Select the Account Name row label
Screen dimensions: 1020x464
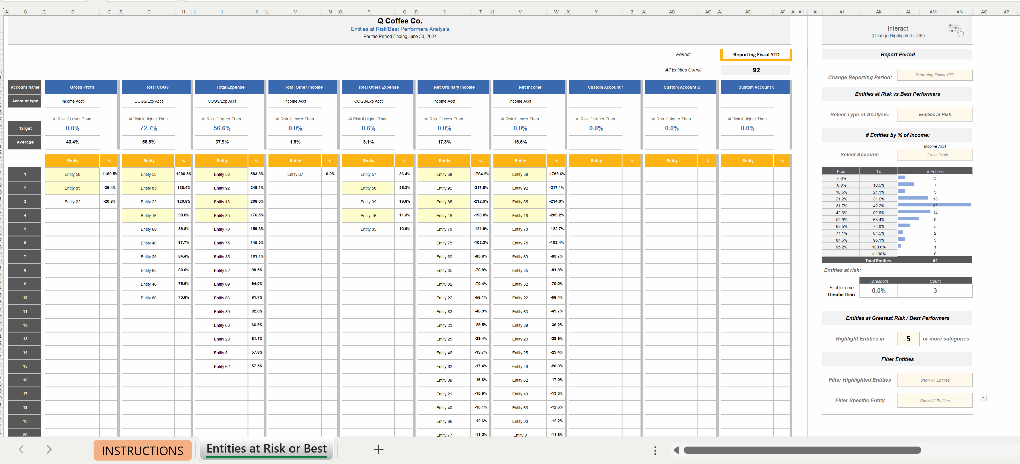(x=25, y=87)
